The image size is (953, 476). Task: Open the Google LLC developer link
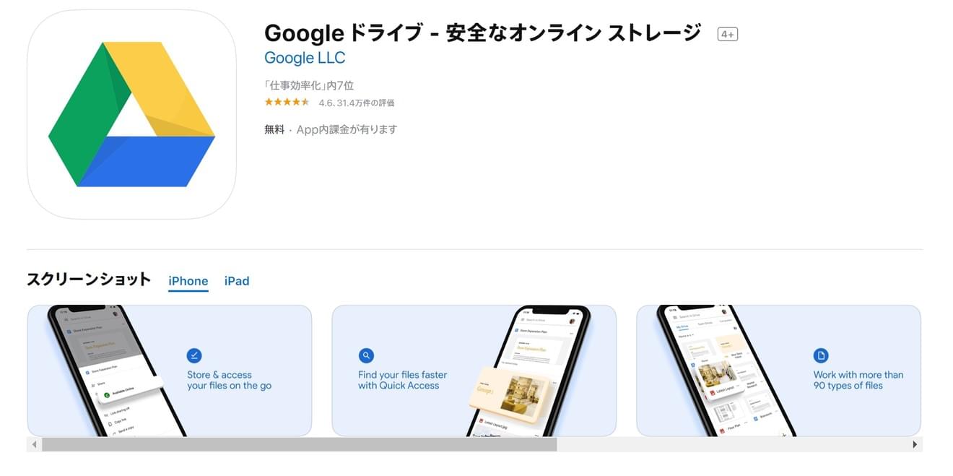pyautogui.click(x=305, y=58)
